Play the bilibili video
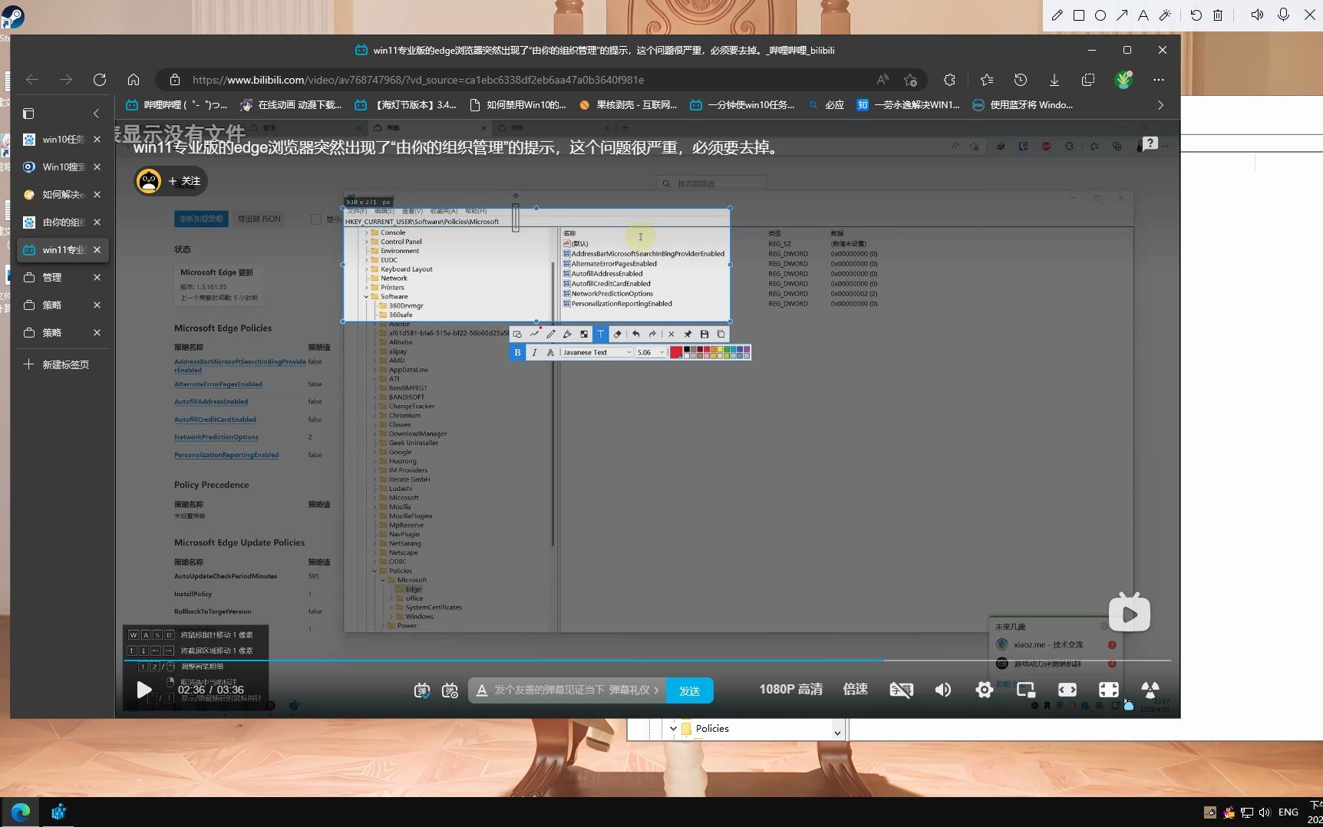 click(x=144, y=690)
